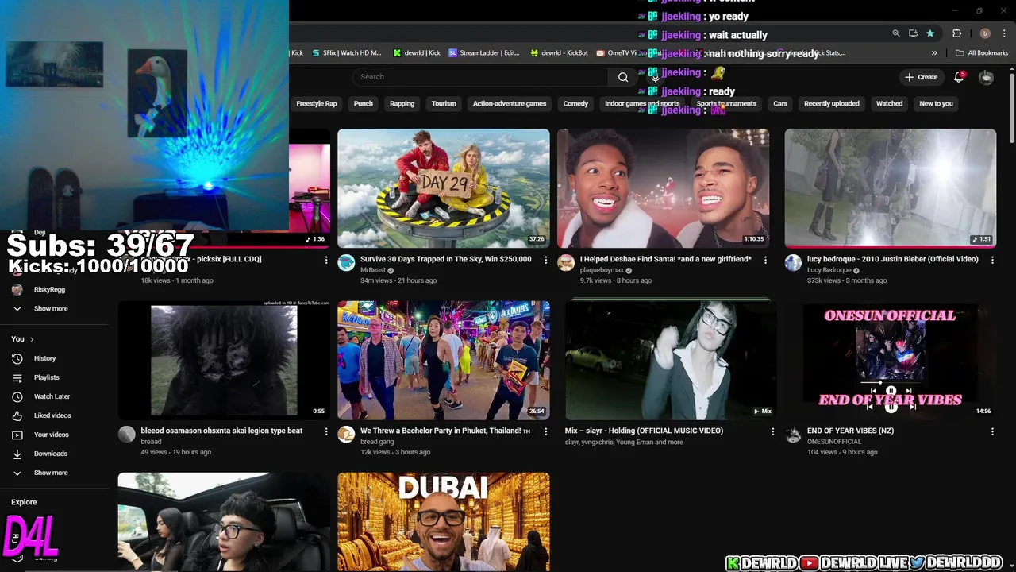
Task: Click the Chrome profile avatar icon
Action: (x=985, y=33)
